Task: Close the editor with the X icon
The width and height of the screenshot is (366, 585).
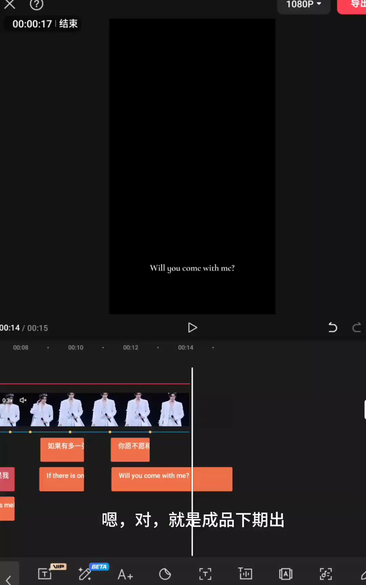Action: coord(10,4)
